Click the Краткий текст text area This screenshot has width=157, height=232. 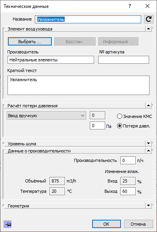tap(78, 86)
